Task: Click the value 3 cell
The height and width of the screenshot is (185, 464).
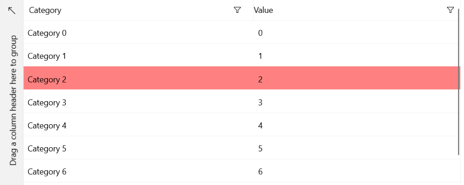Action: pos(261,103)
